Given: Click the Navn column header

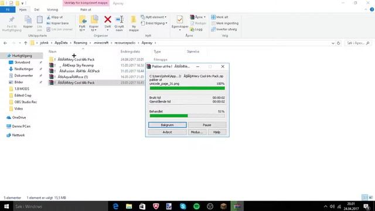Looking at the screenshot, I should (52, 52).
